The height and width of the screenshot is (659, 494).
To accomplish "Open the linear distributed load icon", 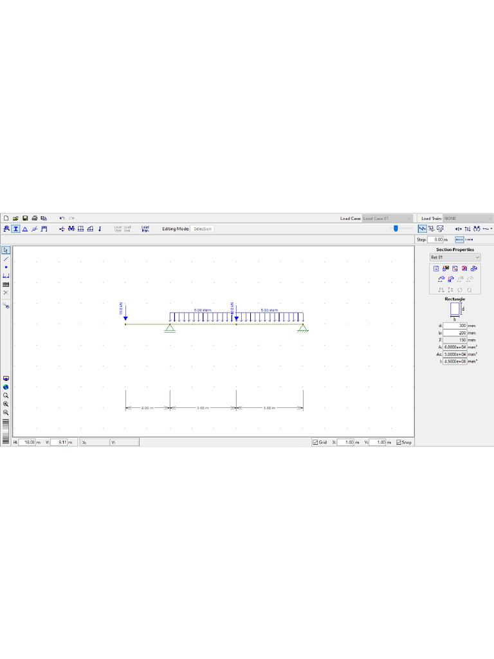I will (90, 229).
